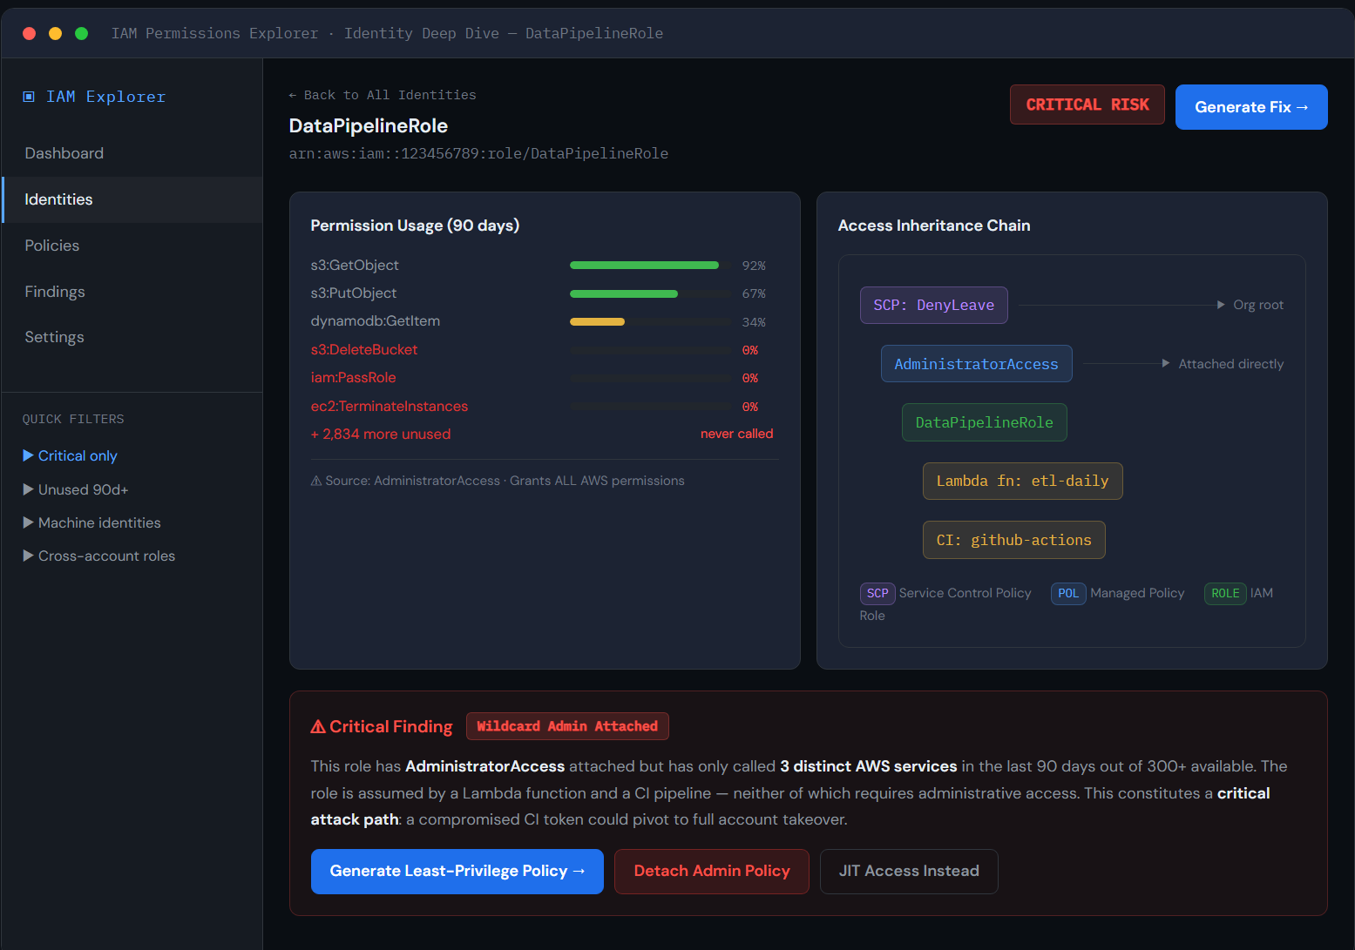Select the AdministratorAccess chain node
The width and height of the screenshot is (1355, 950).
[x=977, y=364]
